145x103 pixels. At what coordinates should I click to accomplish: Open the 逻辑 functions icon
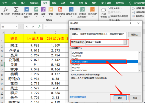click(43, 10)
